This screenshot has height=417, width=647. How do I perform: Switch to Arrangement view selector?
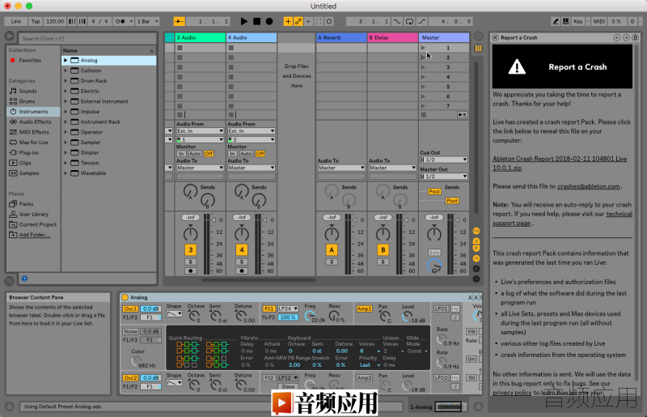478,36
